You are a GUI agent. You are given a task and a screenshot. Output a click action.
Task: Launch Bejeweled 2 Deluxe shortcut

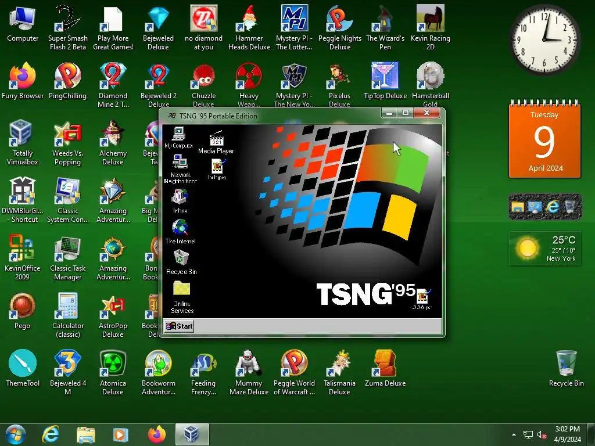(x=158, y=85)
